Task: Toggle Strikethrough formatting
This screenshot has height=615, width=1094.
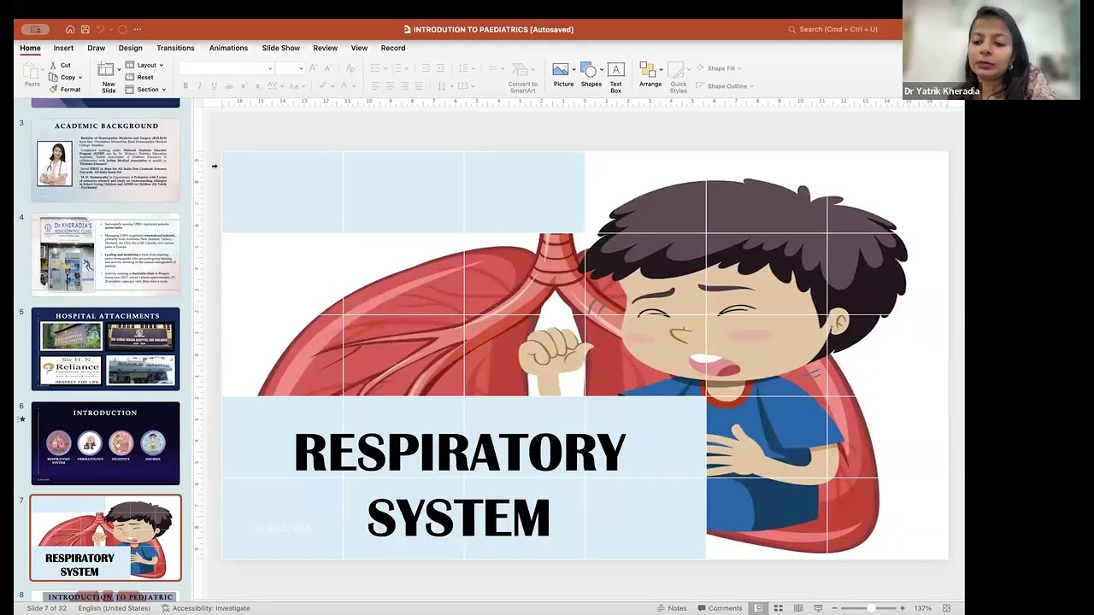Action: [228, 86]
